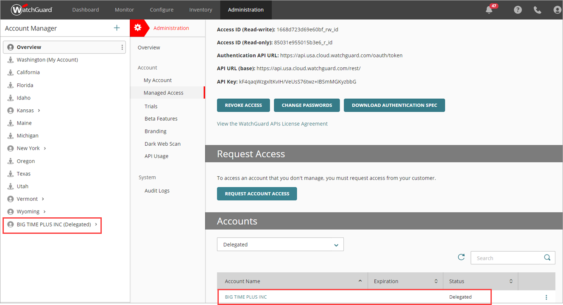Sort the Expiration column

(x=436, y=281)
